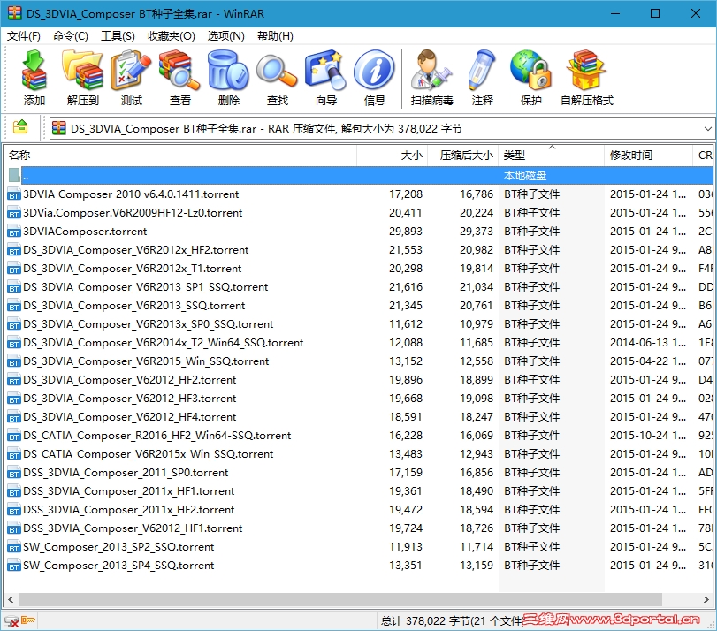The width and height of the screenshot is (717, 631).
Task: Click modified date 2014-06-13
Action: point(648,343)
